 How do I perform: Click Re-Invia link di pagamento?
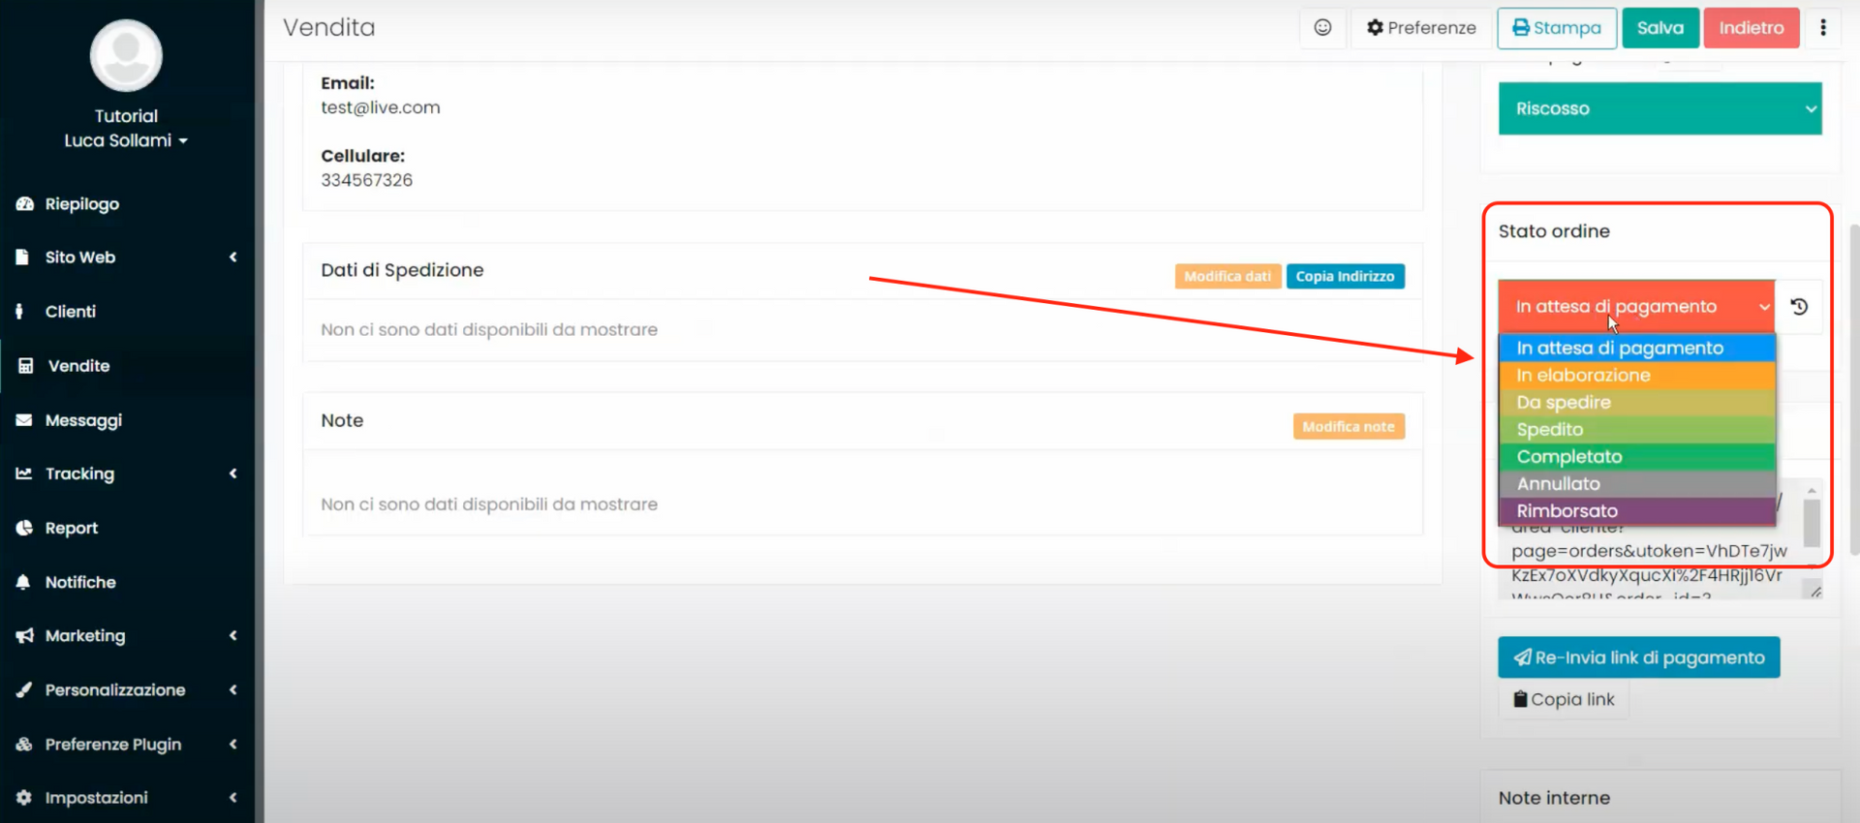pyautogui.click(x=1639, y=657)
